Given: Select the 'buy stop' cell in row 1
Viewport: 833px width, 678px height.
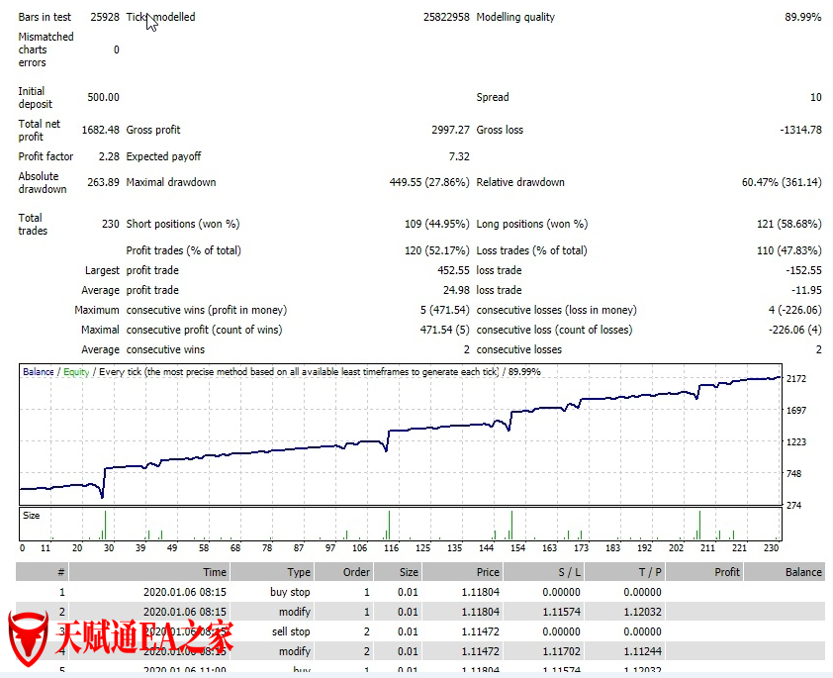Looking at the screenshot, I should (x=290, y=592).
